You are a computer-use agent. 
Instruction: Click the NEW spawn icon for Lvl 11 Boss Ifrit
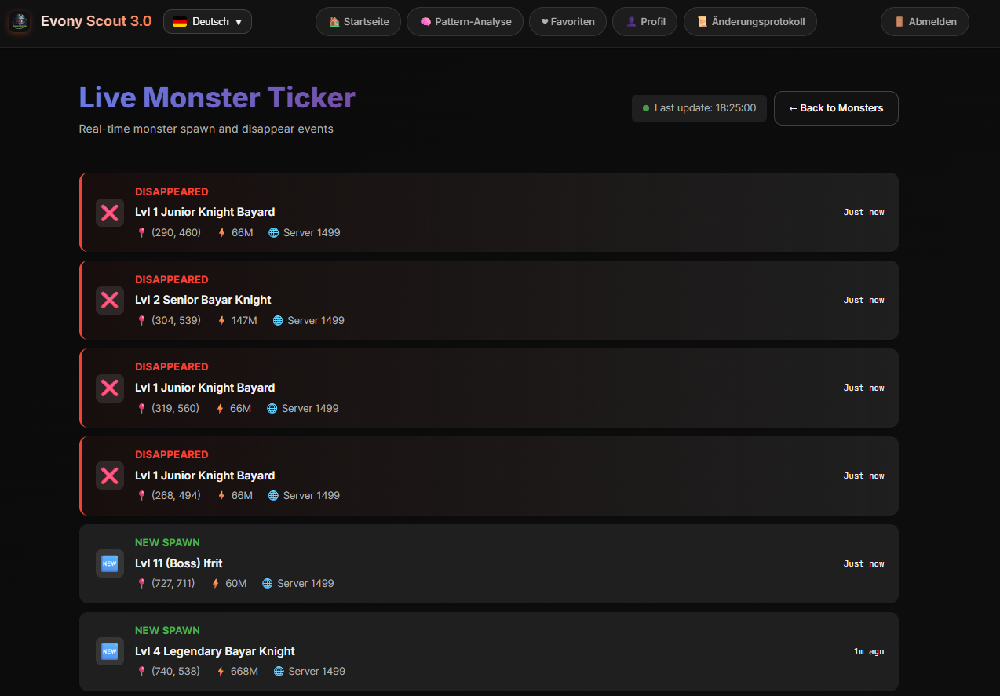(109, 563)
